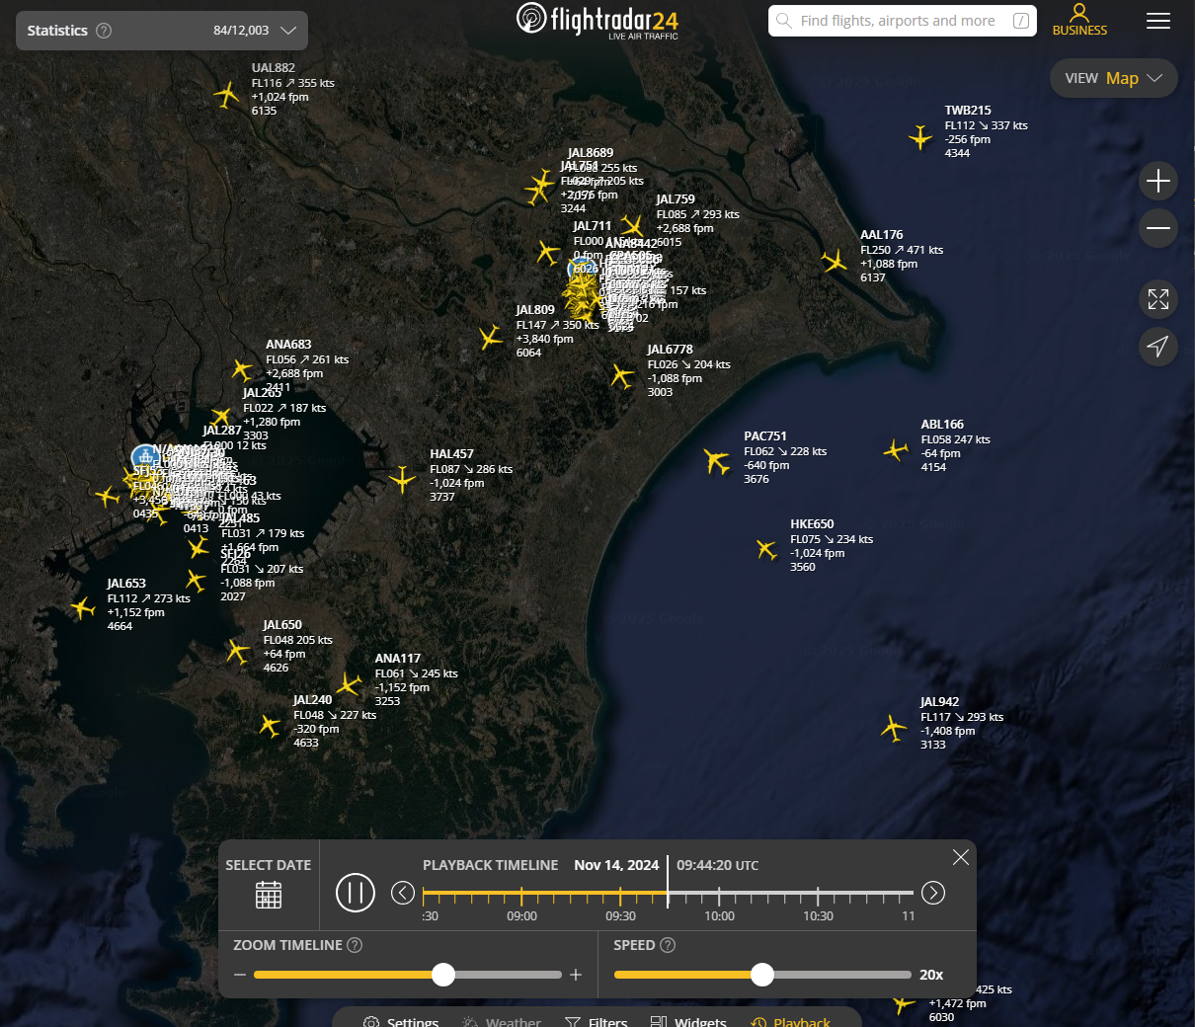Click the Zoom Timeline slider handle
This screenshot has height=1027, width=1195.
443,975
